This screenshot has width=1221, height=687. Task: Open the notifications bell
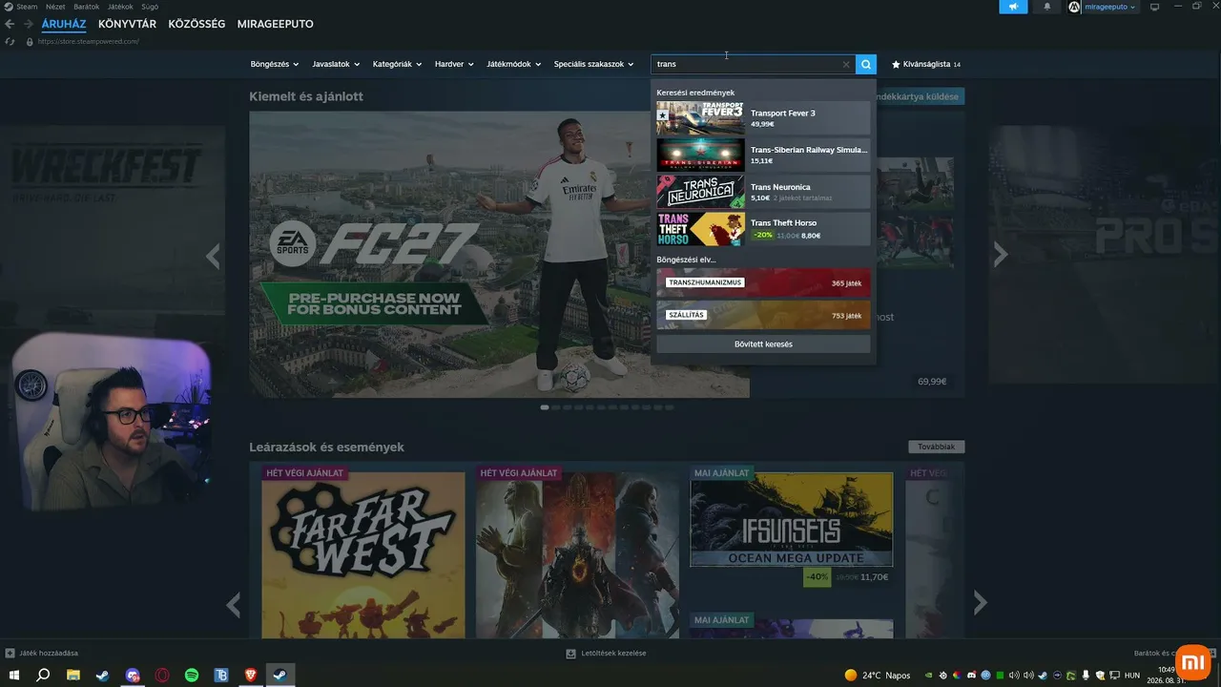[x=1046, y=7]
